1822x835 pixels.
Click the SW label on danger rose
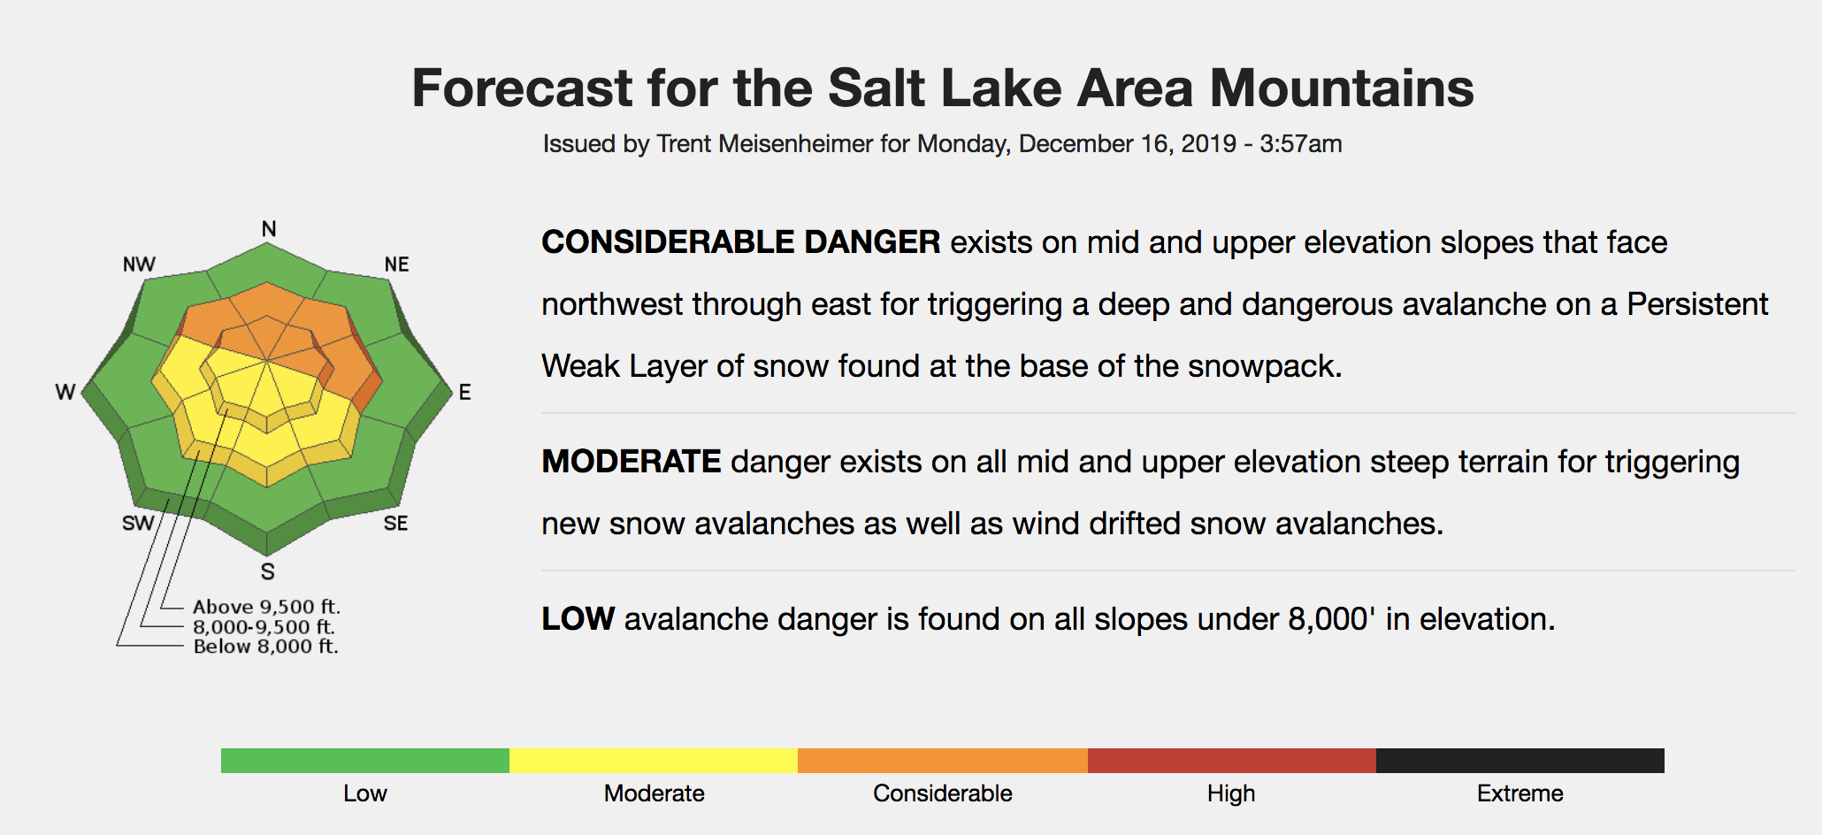(x=138, y=524)
